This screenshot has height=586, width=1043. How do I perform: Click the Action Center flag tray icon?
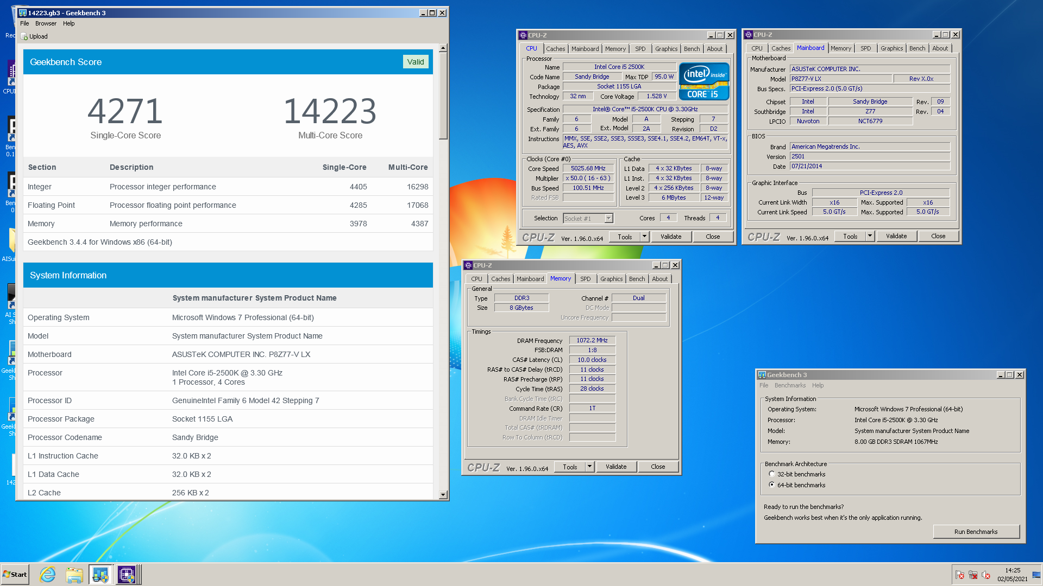point(960,575)
